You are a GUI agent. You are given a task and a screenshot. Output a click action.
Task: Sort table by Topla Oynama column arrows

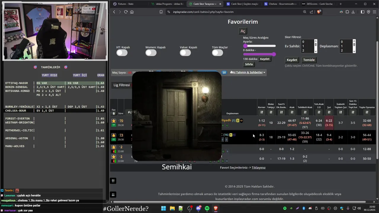click(x=367, y=112)
